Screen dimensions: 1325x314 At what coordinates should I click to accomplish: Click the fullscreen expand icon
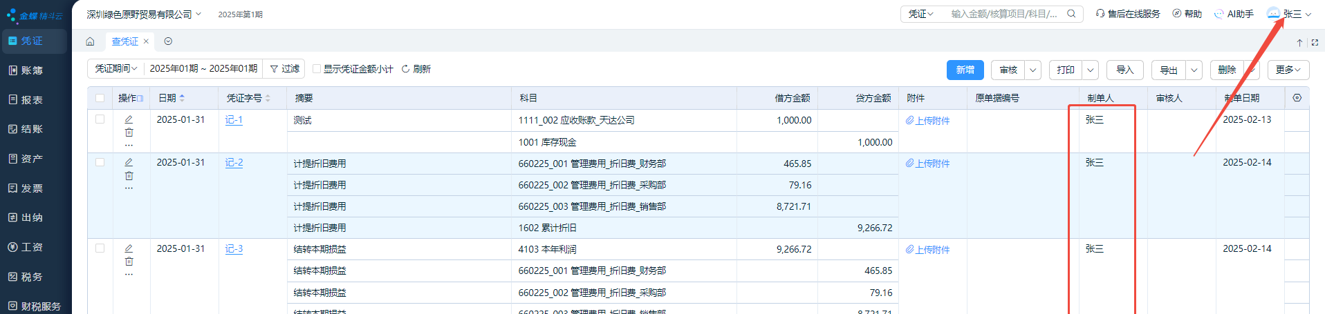point(1315,42)
